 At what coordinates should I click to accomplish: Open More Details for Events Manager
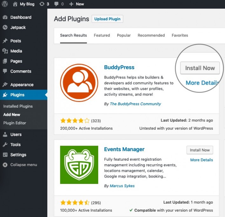[x=201, y=160]
